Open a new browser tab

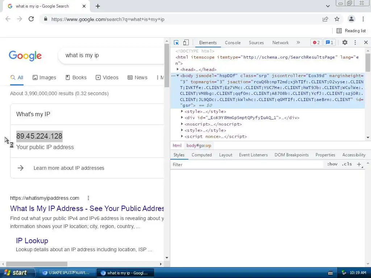tap(98, 7)
